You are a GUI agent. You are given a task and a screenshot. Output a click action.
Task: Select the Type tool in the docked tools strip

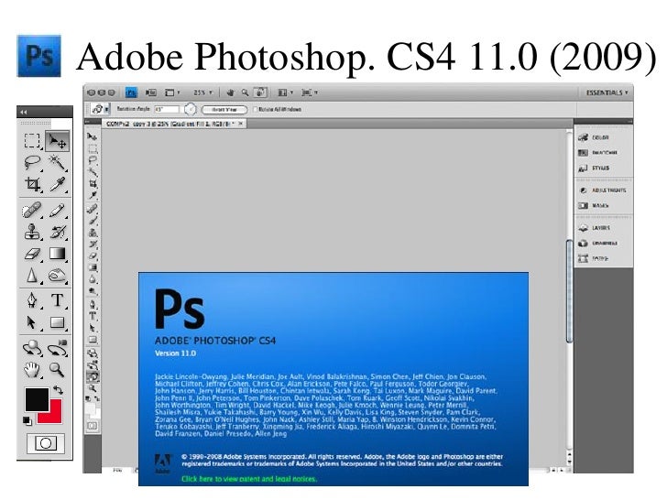pos(93,316)
